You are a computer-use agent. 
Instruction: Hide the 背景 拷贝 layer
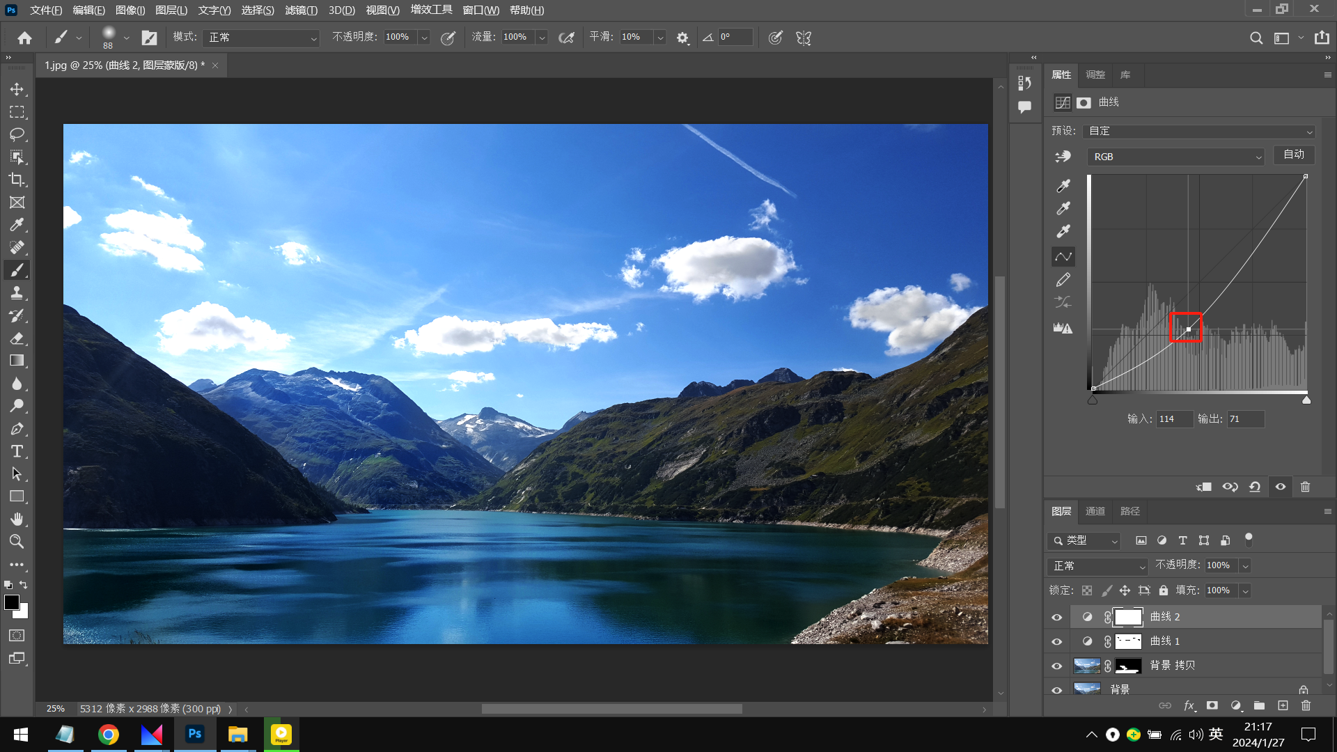(1056, 666)
